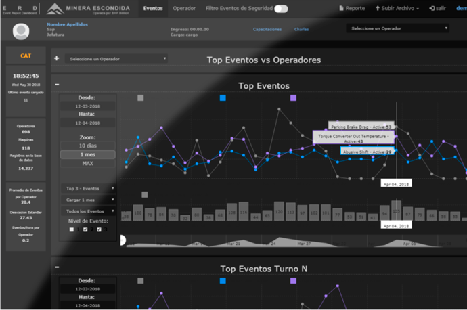Screen dimensions: 467x310
Task: Set zoom to 10 días
Action: click(x=87, y=146)
